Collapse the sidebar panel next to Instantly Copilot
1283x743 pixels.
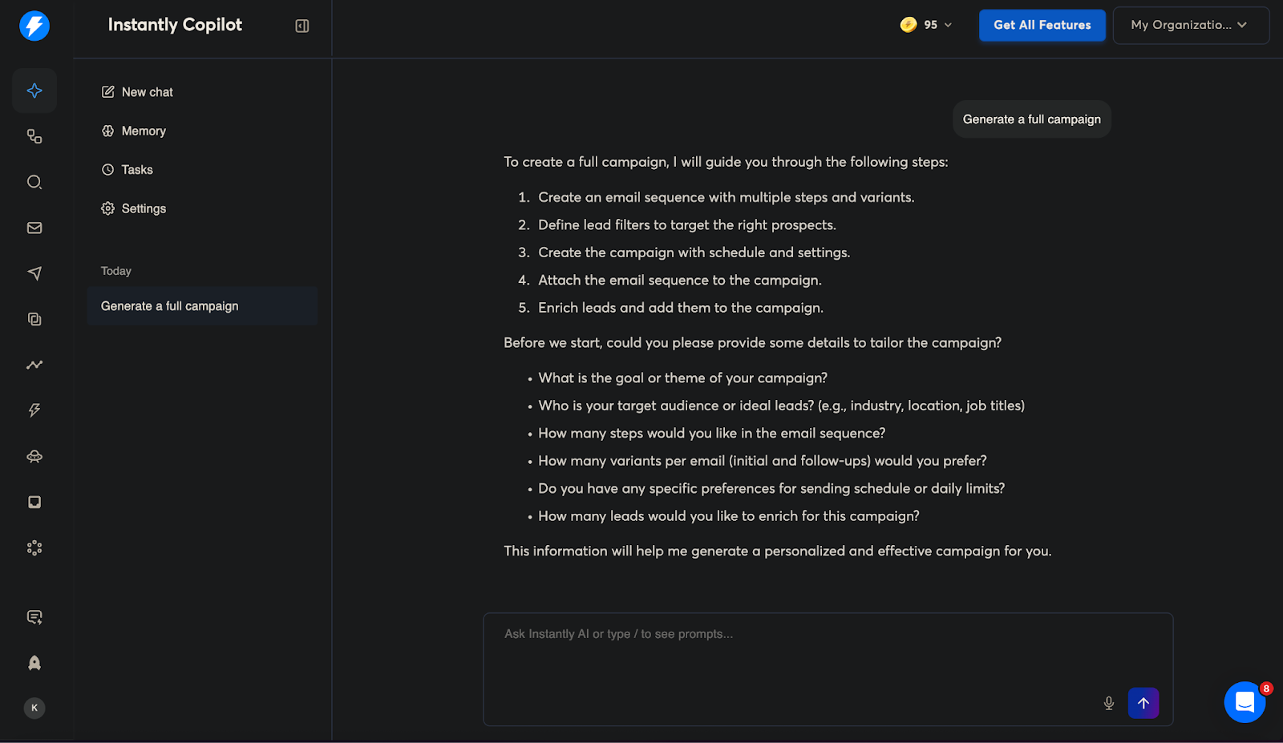pos(302,25)
